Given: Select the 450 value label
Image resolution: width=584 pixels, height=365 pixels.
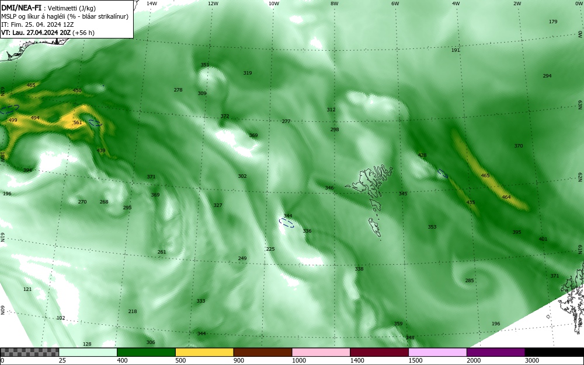Looking at the screenshot, I should [77, 90].
